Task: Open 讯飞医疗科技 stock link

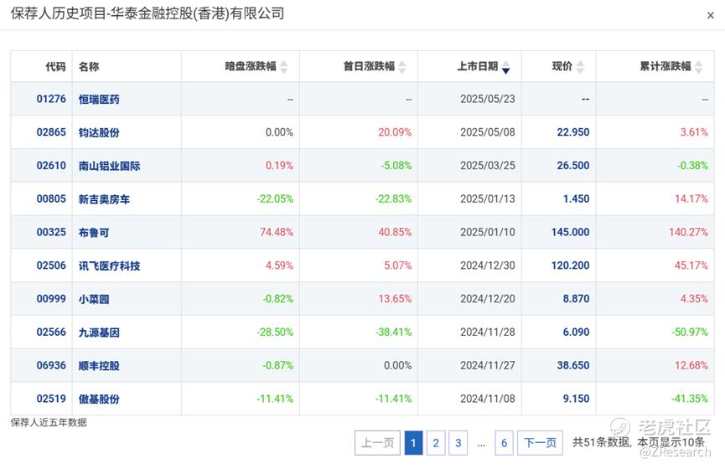Action: 109,265
